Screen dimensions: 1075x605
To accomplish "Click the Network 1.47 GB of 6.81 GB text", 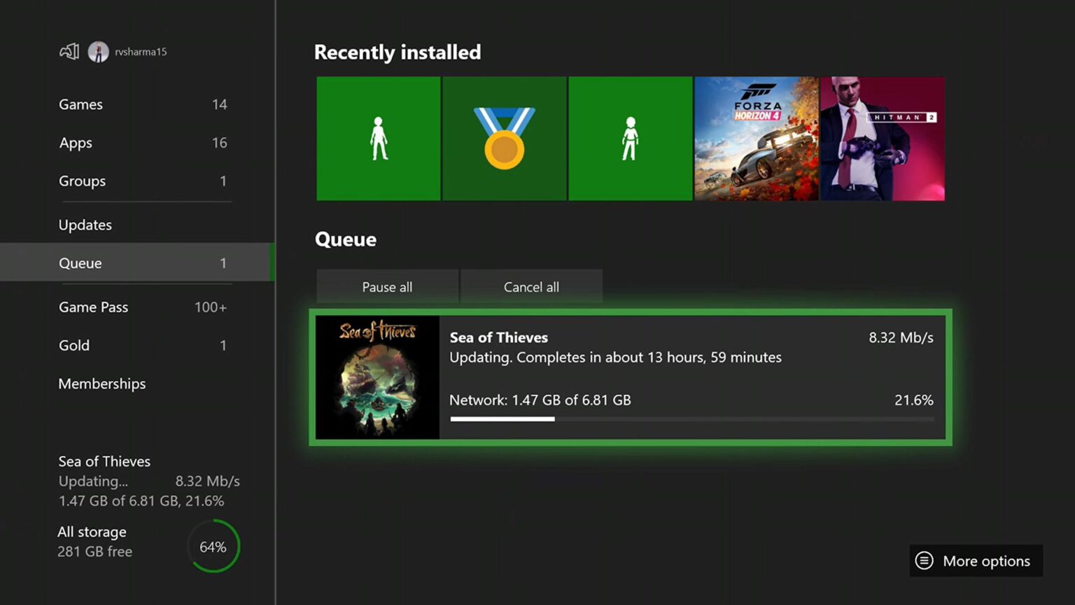I will (x=540, y=400).
